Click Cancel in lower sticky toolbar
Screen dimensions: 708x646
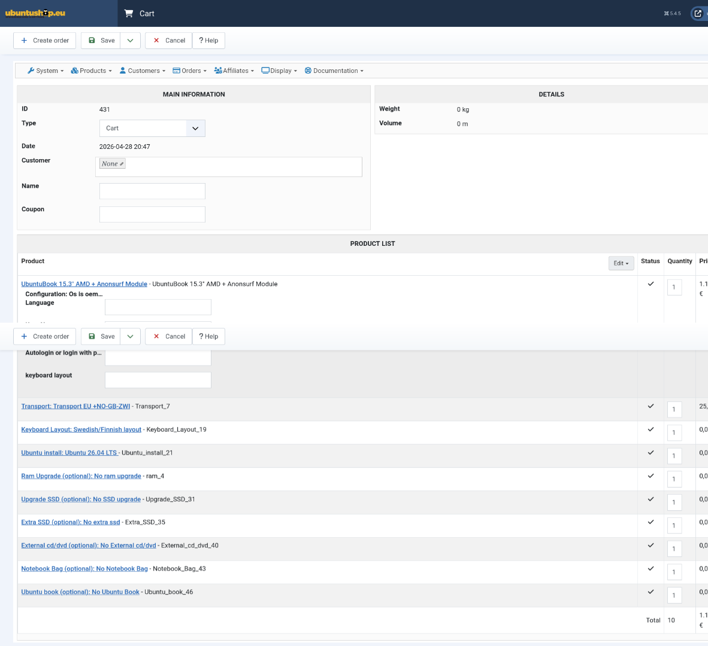click(x=168, y=336)
